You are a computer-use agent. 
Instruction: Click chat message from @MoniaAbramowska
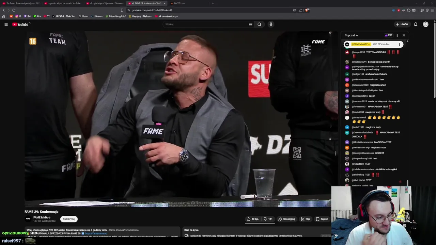pyautogui.click(x=371, y=142)
